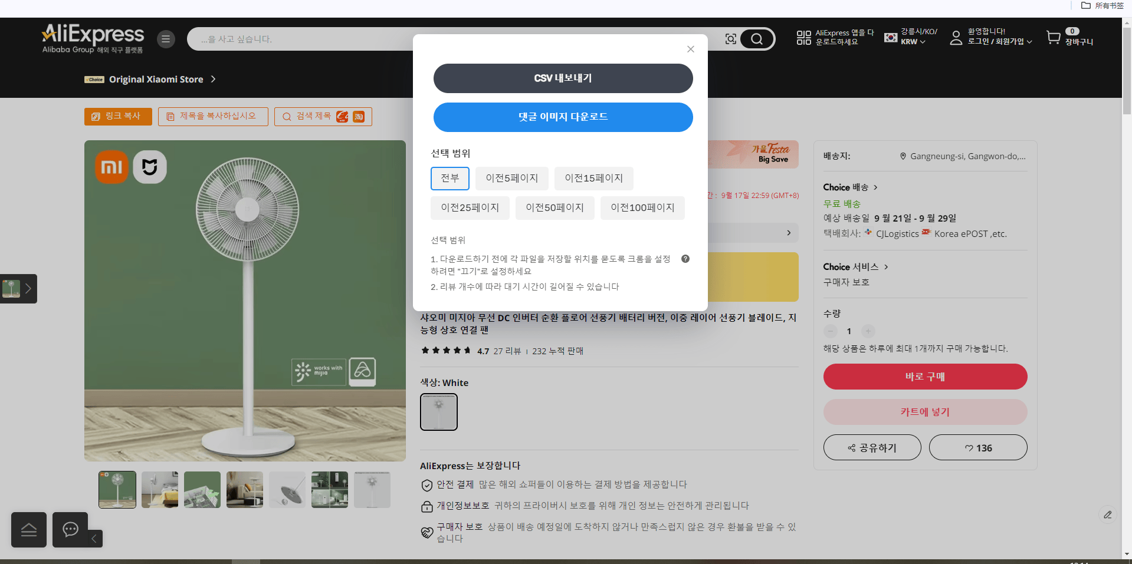The width and height of the screenshot is (1132, 564).
Task: Select third product thumbnail image
Action: click(202, 490)
